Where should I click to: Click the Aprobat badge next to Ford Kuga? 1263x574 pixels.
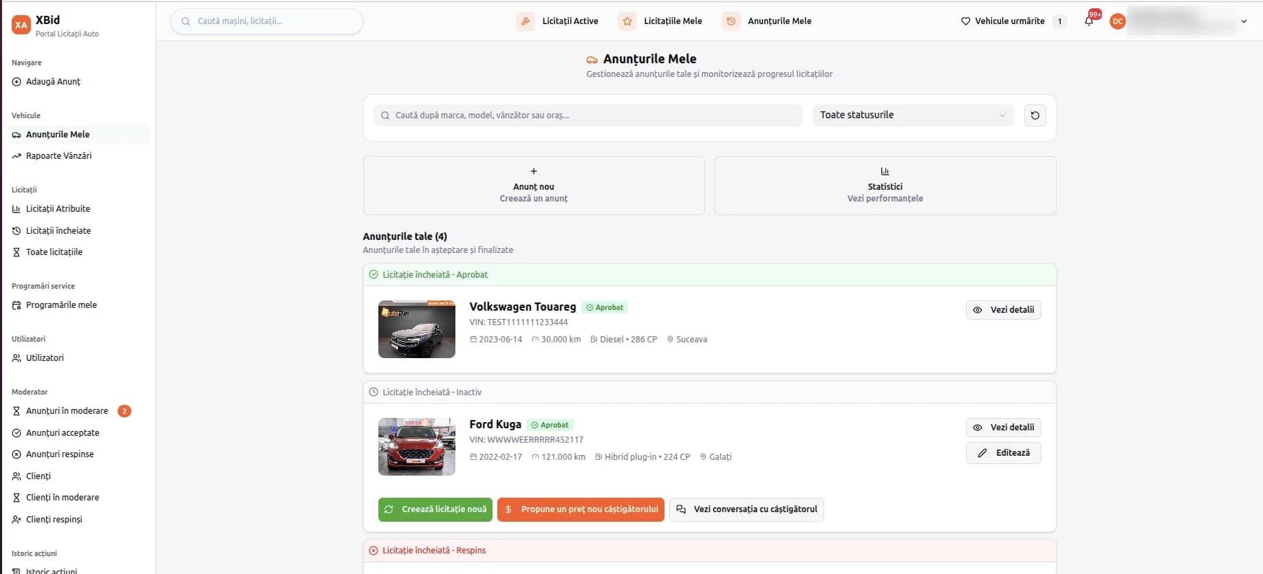click(550, 425)
